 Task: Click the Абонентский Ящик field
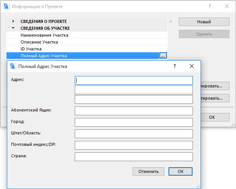(x=134, y=111)
